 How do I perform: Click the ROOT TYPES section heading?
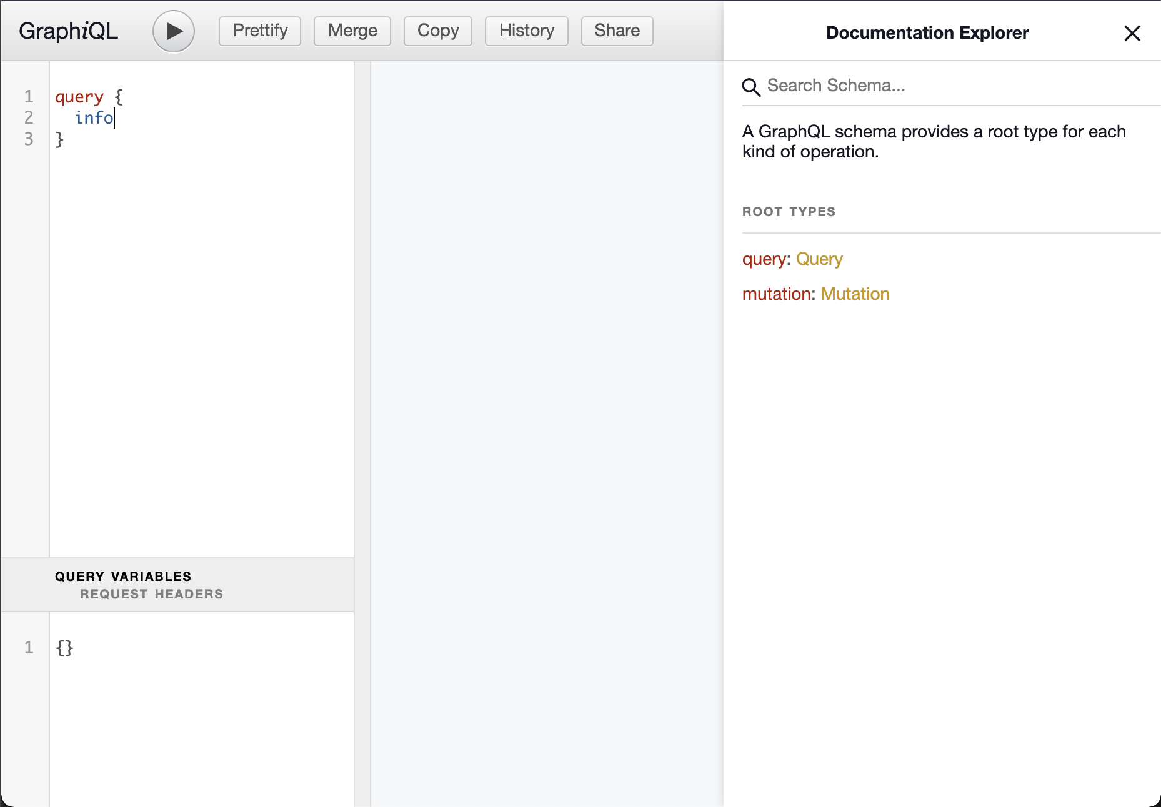pyautogui.click(x=789, y=212)
